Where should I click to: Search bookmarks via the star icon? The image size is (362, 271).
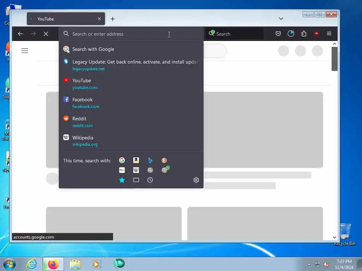(x=122, y=180)
